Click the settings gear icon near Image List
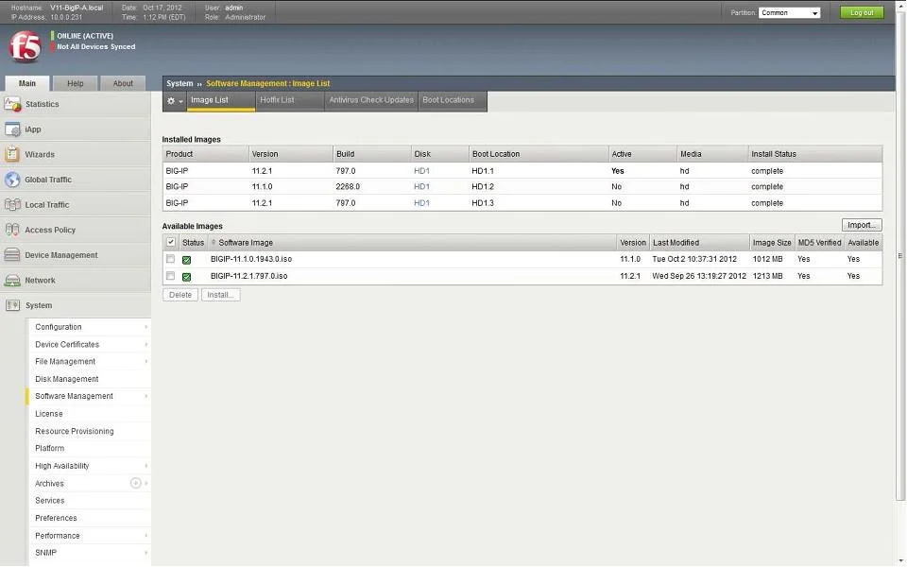The height and width of the screenshot is (567, 907). click(x=171, y=101)
